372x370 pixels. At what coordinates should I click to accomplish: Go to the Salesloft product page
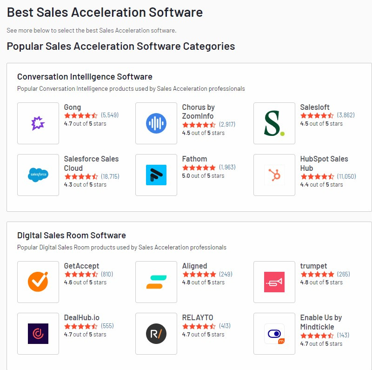coord(315,107)
